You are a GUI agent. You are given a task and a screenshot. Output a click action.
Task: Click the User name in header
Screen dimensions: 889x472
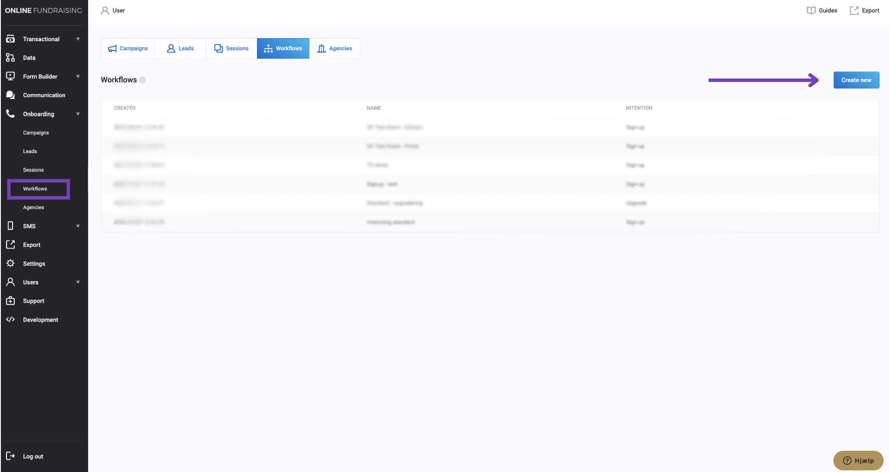pyautogui.click(x=119, y=10)
